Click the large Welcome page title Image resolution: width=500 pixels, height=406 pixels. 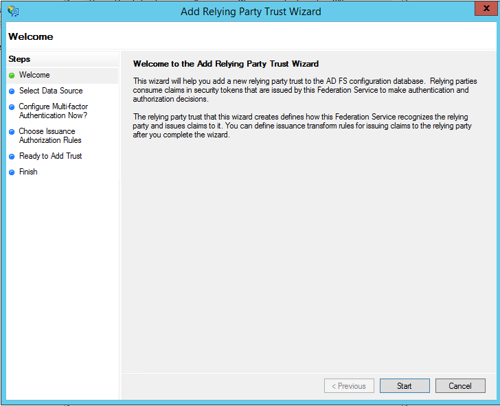point(31,36)
